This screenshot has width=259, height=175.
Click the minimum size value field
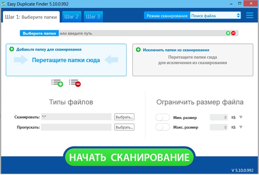[x=219, y=117]
